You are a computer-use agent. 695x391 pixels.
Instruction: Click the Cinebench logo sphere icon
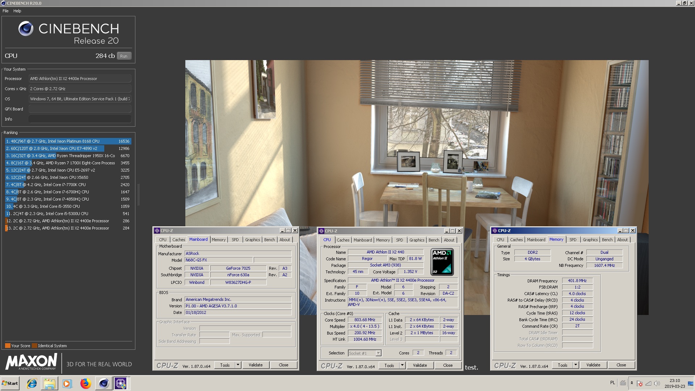[26, 29]
